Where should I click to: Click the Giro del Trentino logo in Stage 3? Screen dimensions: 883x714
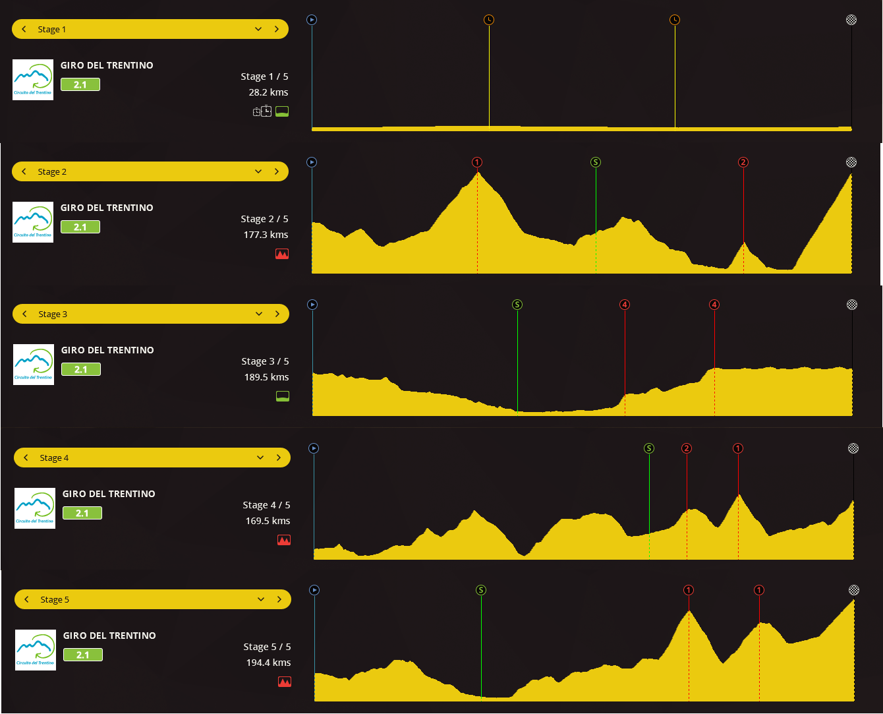tap(34, 365)
